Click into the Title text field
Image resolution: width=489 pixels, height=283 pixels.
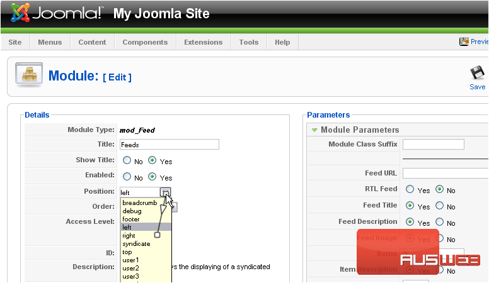click(169, 145)
